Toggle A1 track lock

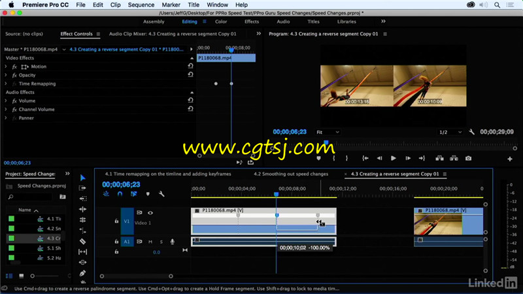(116, 241)
